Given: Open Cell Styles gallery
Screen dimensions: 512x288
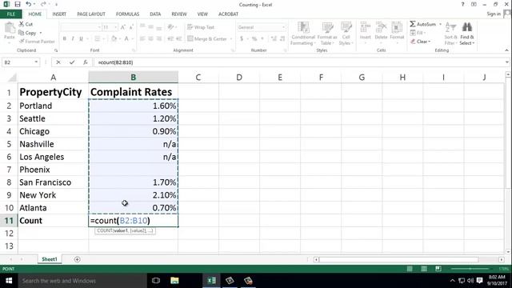Looking at the screenshot, I should pyautogui.click(x=346, y=34).
